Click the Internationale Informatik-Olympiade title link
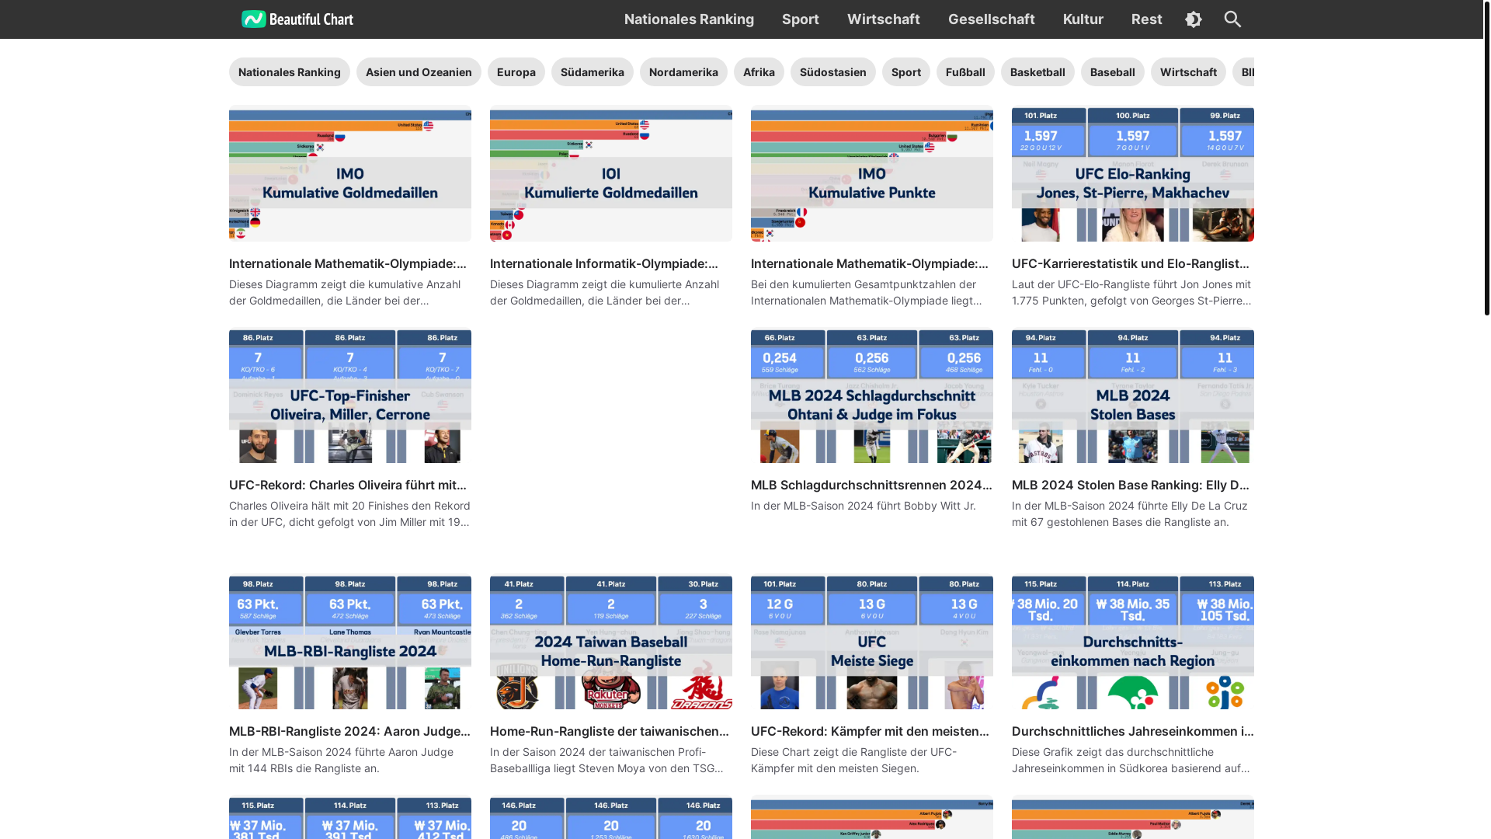1491x839 pixels. pos(604,263)
